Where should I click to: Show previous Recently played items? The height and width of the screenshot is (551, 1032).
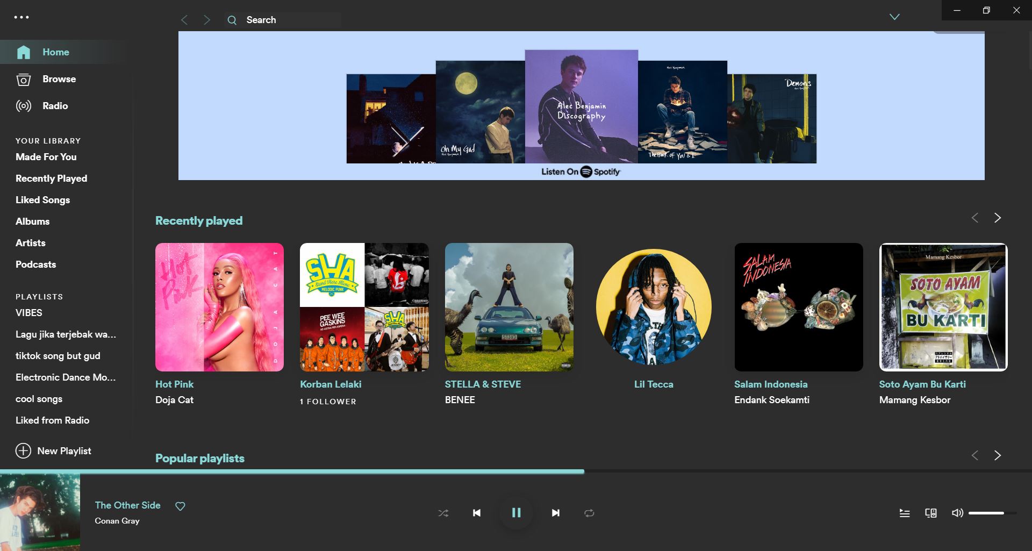(975, 218)
